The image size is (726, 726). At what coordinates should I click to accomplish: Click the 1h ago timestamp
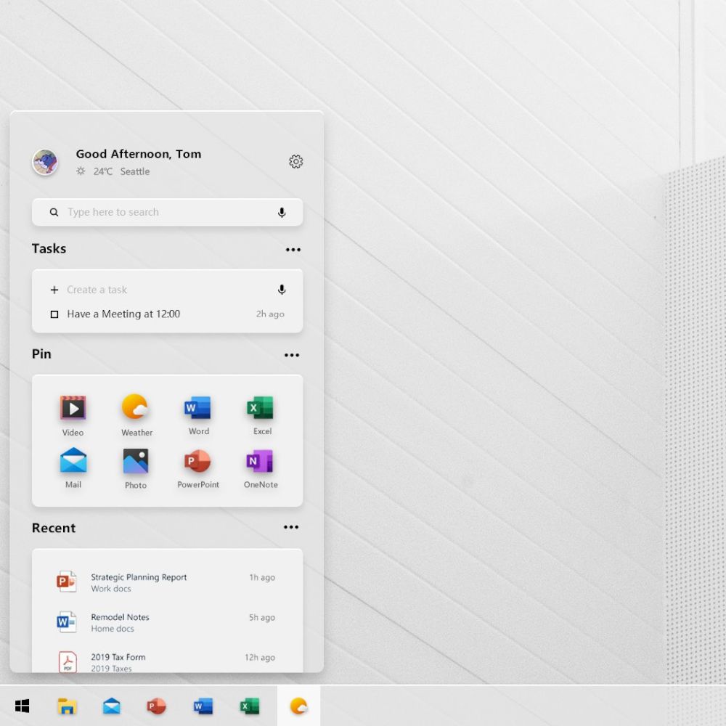(262, 577)
